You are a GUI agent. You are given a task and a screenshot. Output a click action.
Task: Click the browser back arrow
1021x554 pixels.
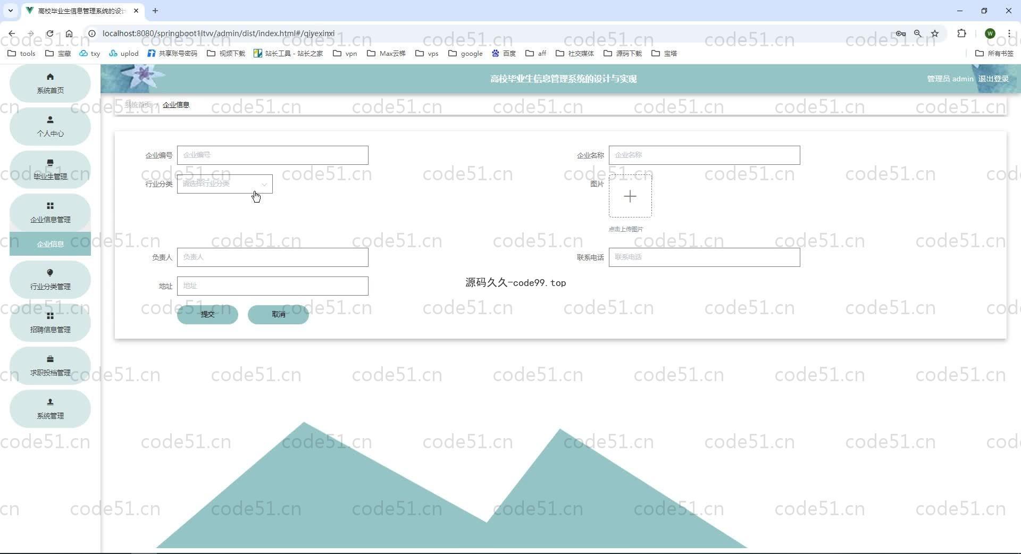pyautogui.click(x=12, y=33)
